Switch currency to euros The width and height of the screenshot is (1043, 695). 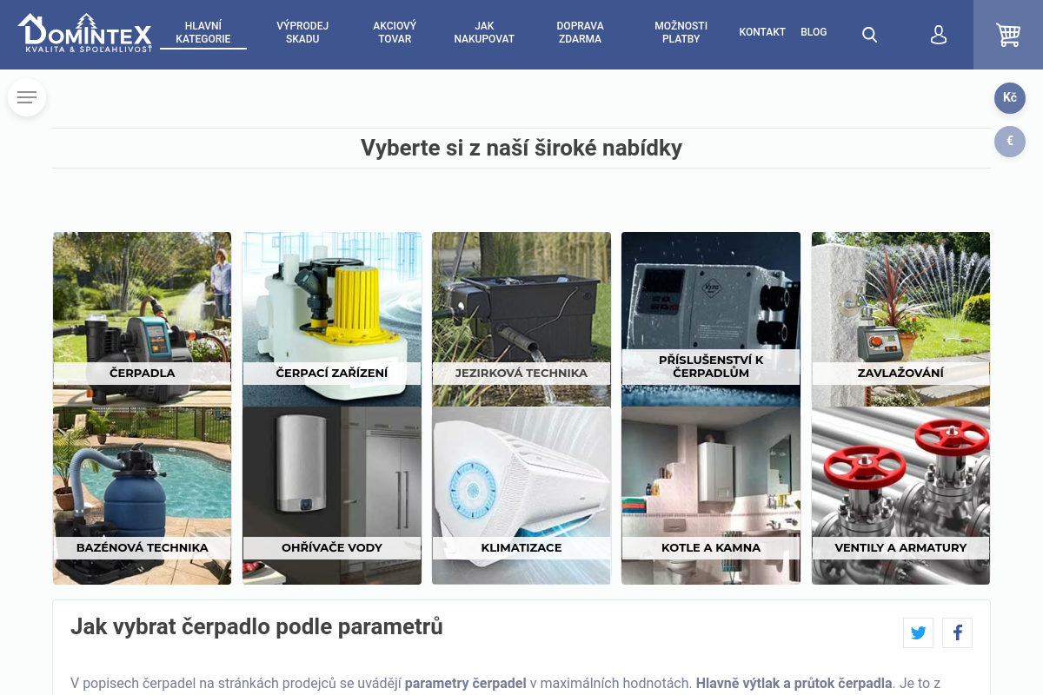(1010, 141)
